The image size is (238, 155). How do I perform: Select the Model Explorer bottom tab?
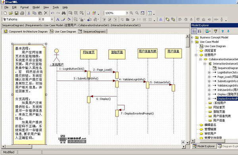coord(204,146)
